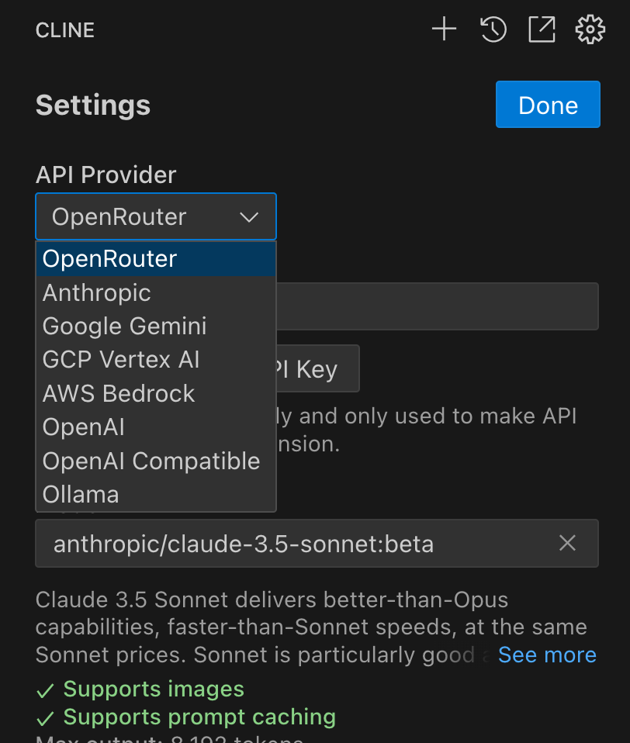Click the API key input field
The height and width of the screenshot is (743, 630).
437,306
